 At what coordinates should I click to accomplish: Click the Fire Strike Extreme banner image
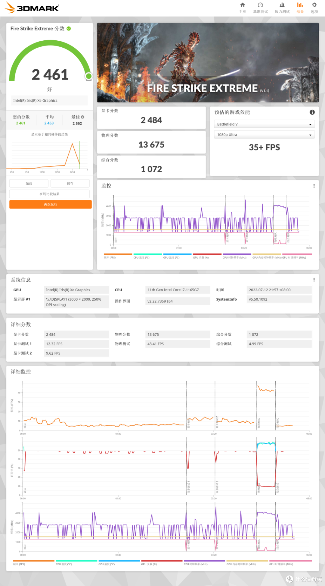[208, 63]
